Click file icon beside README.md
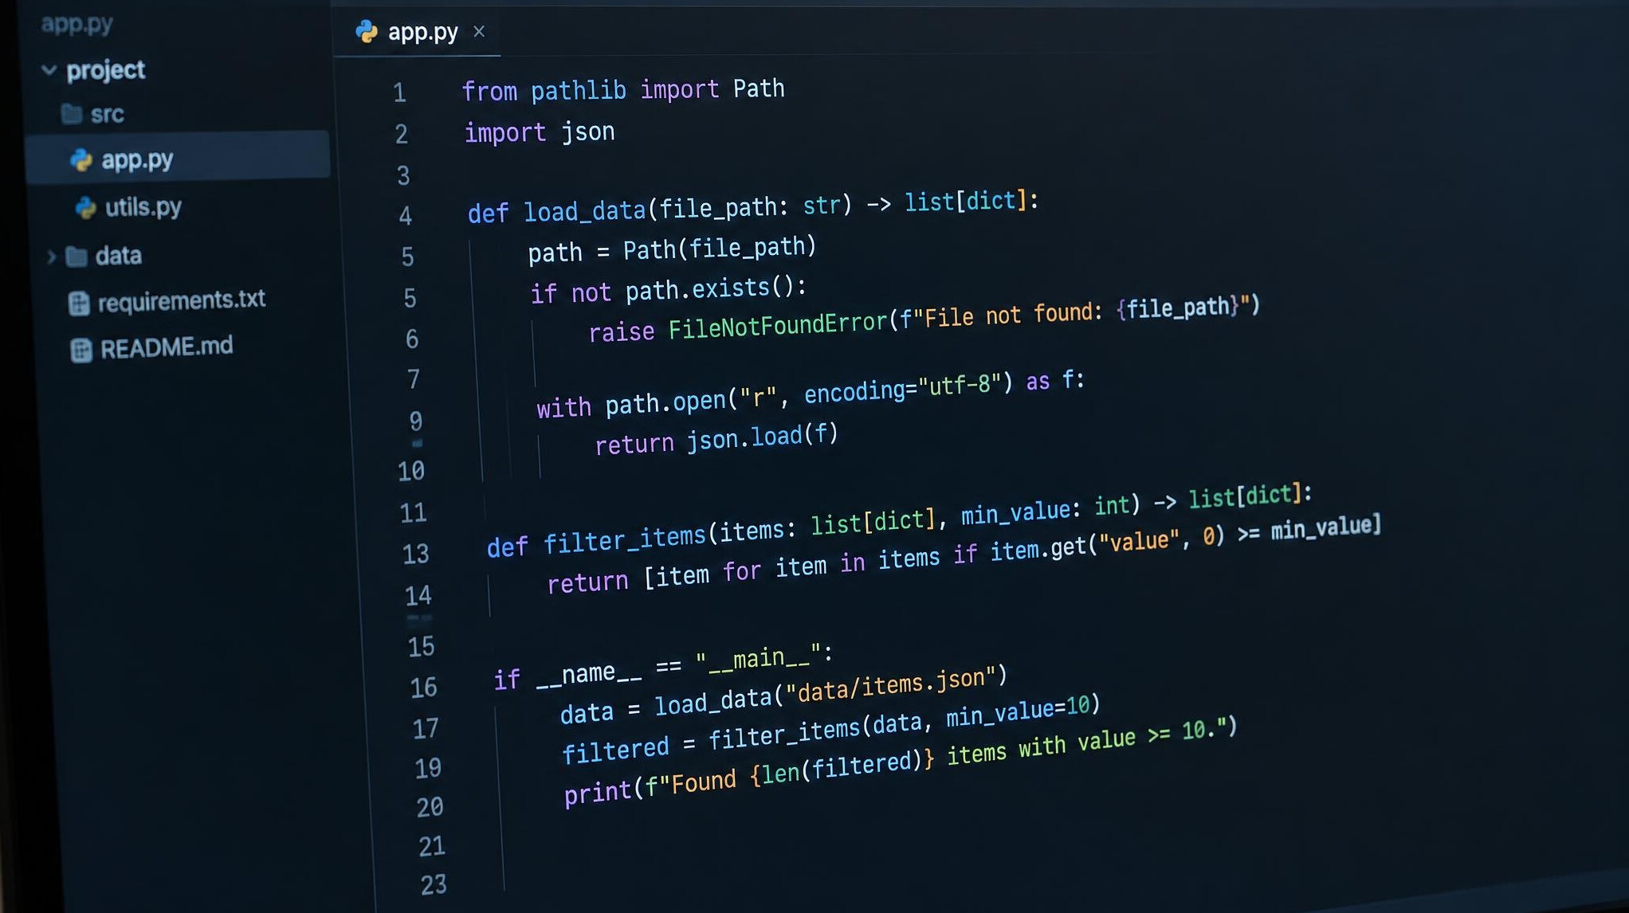Screen dimensions: 1629x913 [81, 351]
